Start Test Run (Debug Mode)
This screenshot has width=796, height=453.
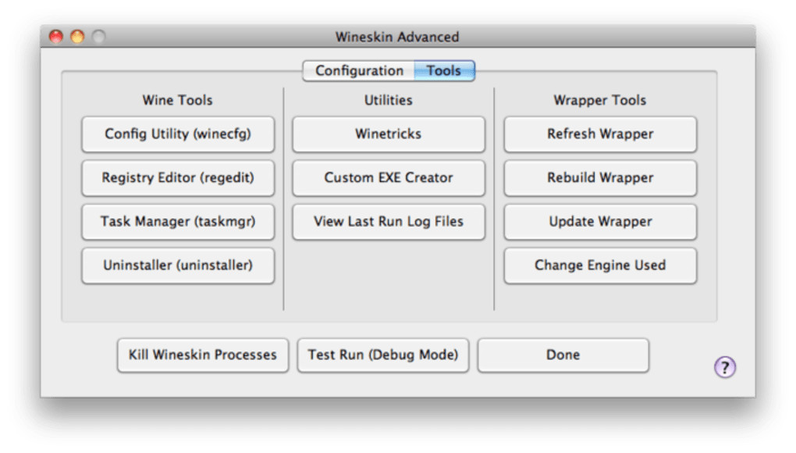point(383,355)
